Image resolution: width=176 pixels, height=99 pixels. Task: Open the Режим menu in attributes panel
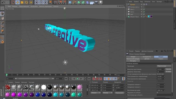tap(131, 51)
